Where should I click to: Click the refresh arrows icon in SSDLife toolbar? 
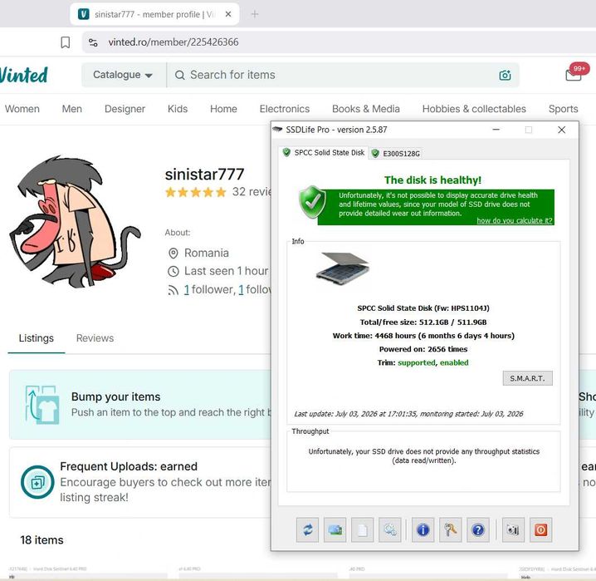click(307, 529)
